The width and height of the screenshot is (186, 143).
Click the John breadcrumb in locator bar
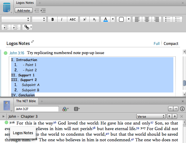point(12,117)
